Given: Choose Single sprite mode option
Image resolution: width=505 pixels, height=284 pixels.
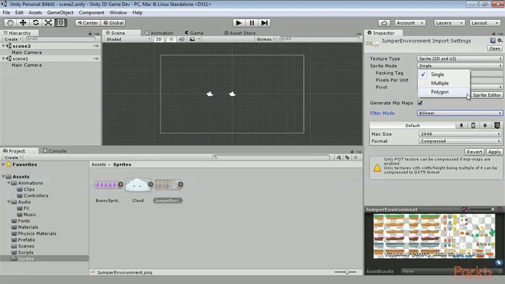Looking at the screenshot, I should click(x=444, y=74).
